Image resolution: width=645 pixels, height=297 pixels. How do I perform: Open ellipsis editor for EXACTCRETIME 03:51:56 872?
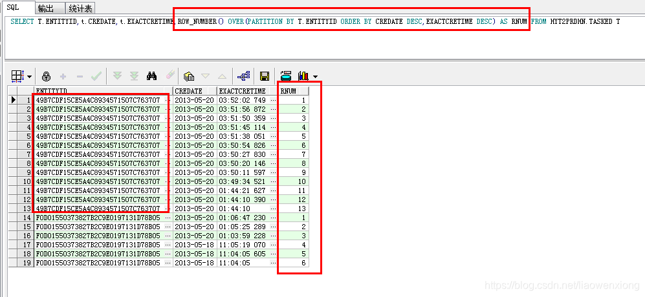tap(274, 109)
